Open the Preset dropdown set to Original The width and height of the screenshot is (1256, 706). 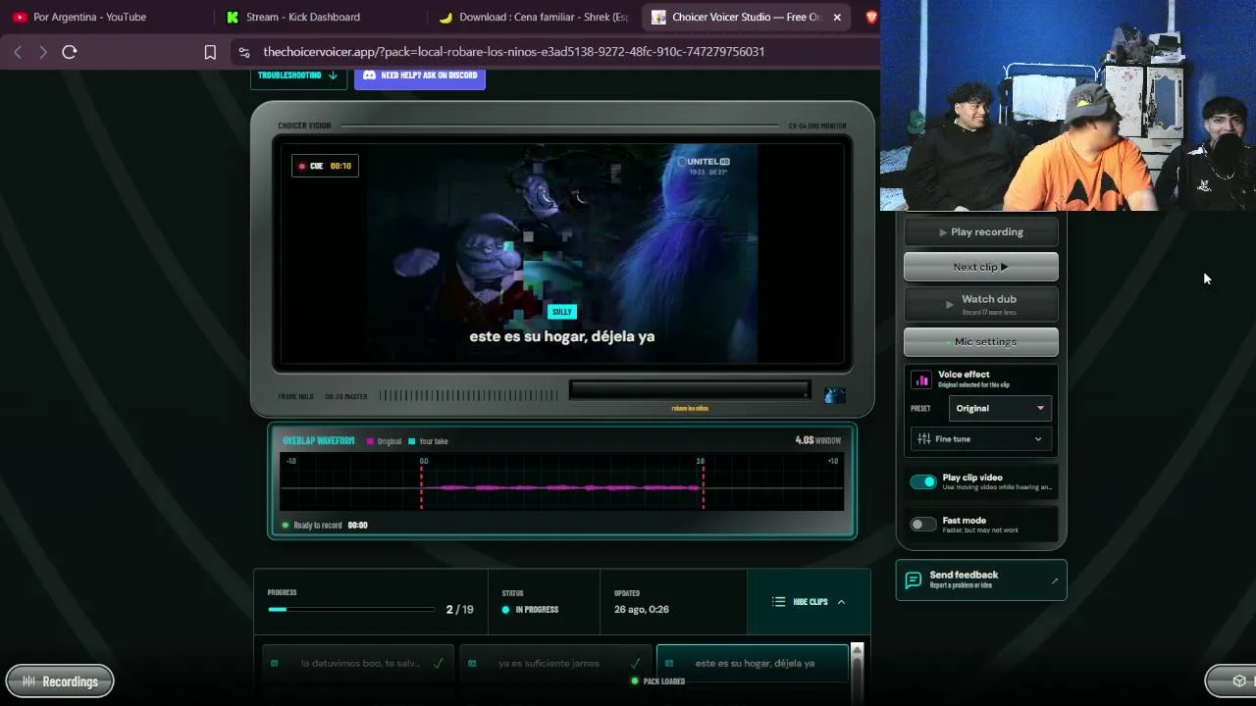pyautogui.click(x=1000, y=408)
